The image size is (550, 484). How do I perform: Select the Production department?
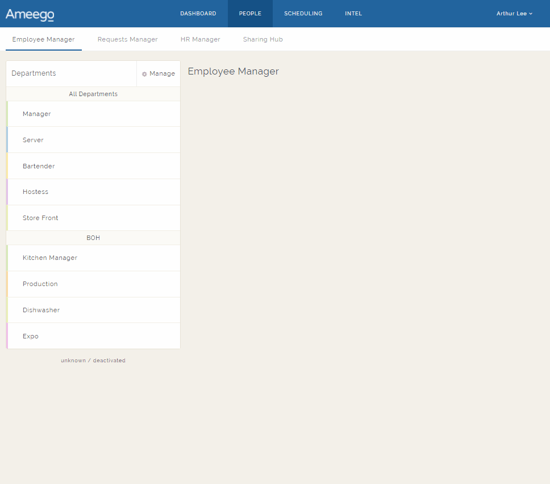pos(40,284)
